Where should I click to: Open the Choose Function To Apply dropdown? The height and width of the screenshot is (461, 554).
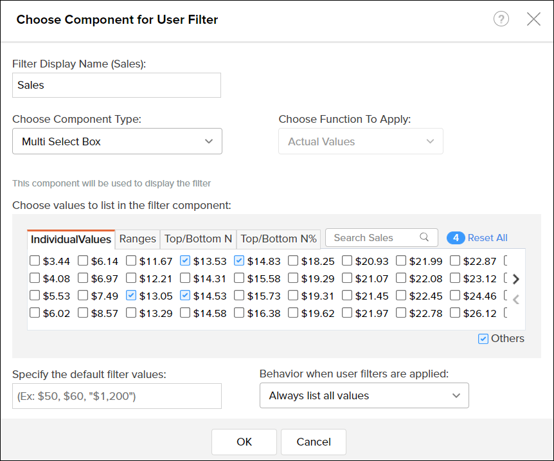coord(361,141)
